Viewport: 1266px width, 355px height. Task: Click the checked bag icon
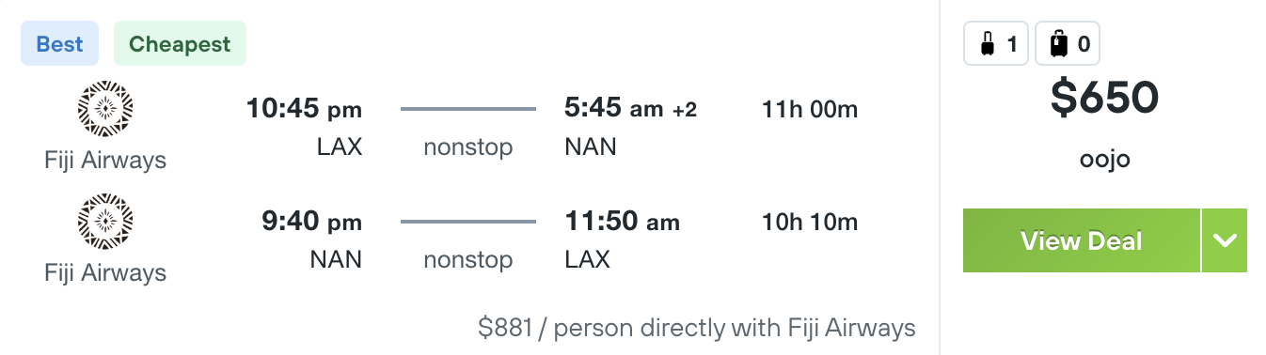click(1058, 43)
